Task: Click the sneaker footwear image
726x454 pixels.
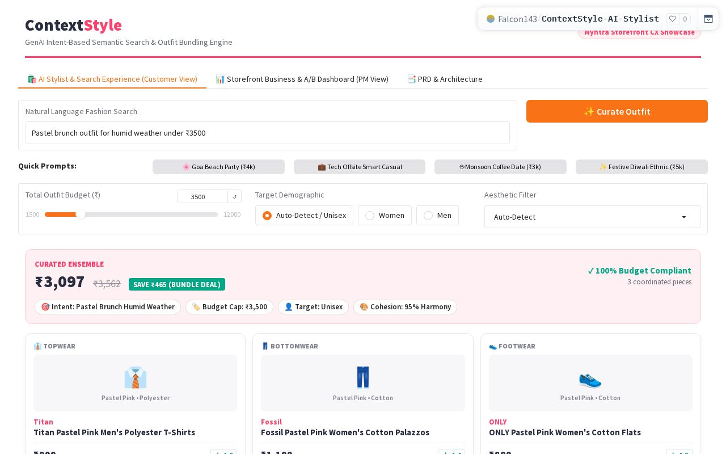Action: (x=590, y=379)
